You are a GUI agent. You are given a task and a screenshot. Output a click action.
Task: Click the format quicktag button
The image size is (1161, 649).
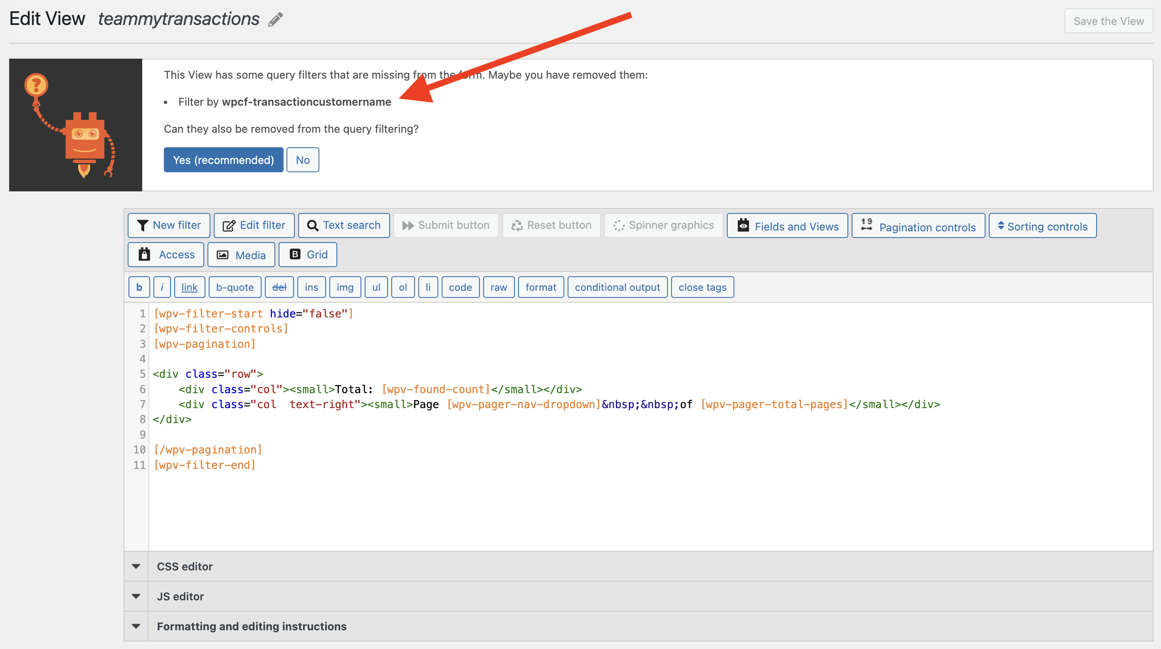541,287
